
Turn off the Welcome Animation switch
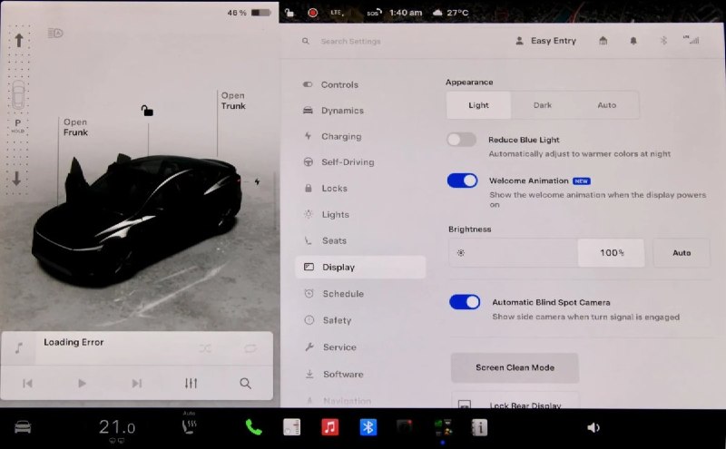pyautogui.click(x=463, y=181)
